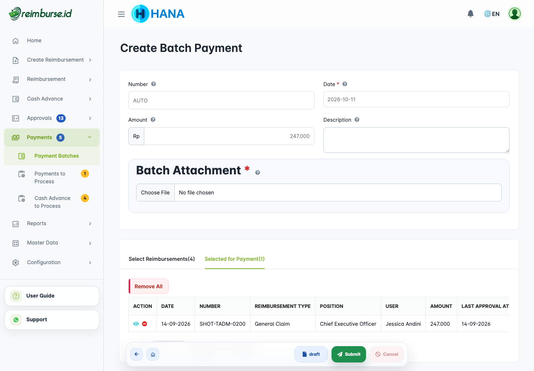Click the reimburse.id logo
Image resolution: width=534 pixels, height=371 pixels.
coord(40,14)
